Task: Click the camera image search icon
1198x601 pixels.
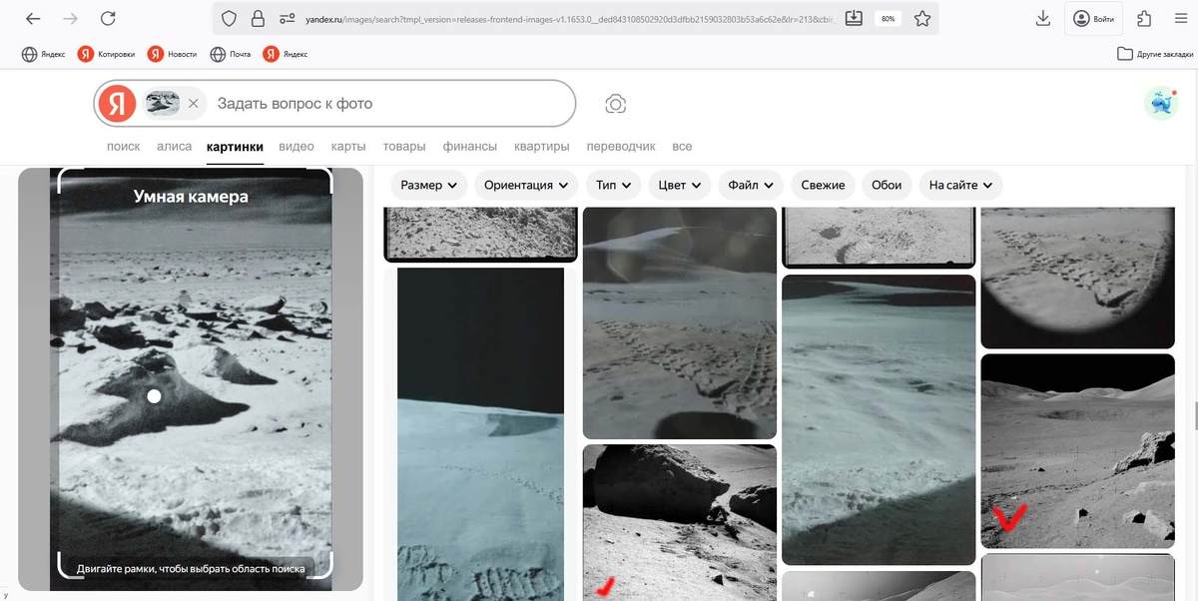Action: tap(616, 104)
